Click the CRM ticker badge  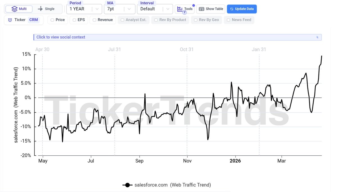pyautogui.click(x=34, y=20)
